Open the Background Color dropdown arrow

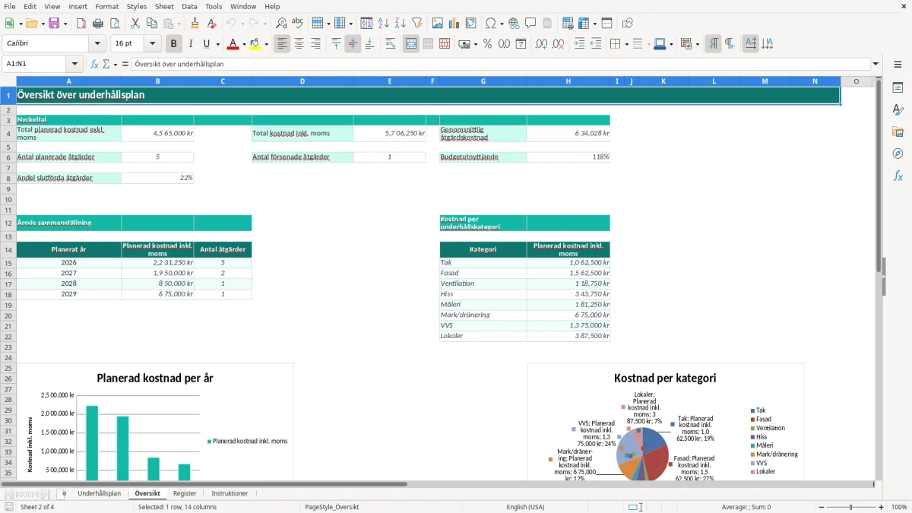(x=266, y=44)
